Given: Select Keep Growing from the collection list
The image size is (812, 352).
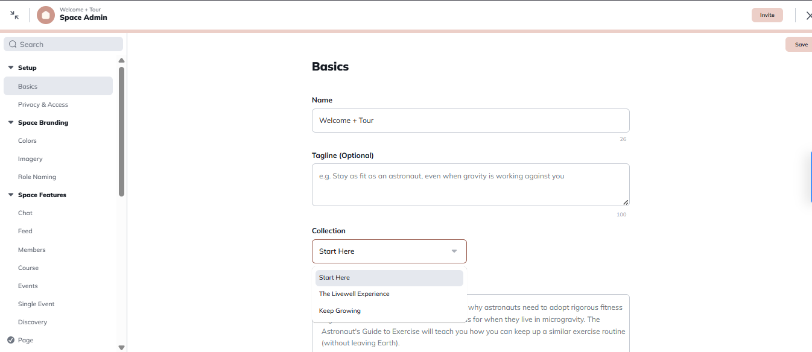Looking at the screenshot, I should coord(340,310).
